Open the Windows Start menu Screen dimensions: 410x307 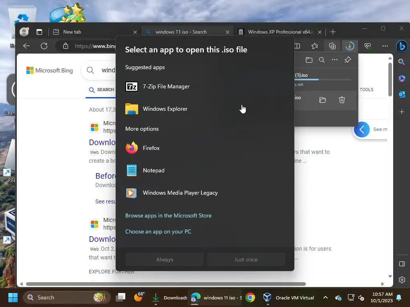(x=13, y=297)
